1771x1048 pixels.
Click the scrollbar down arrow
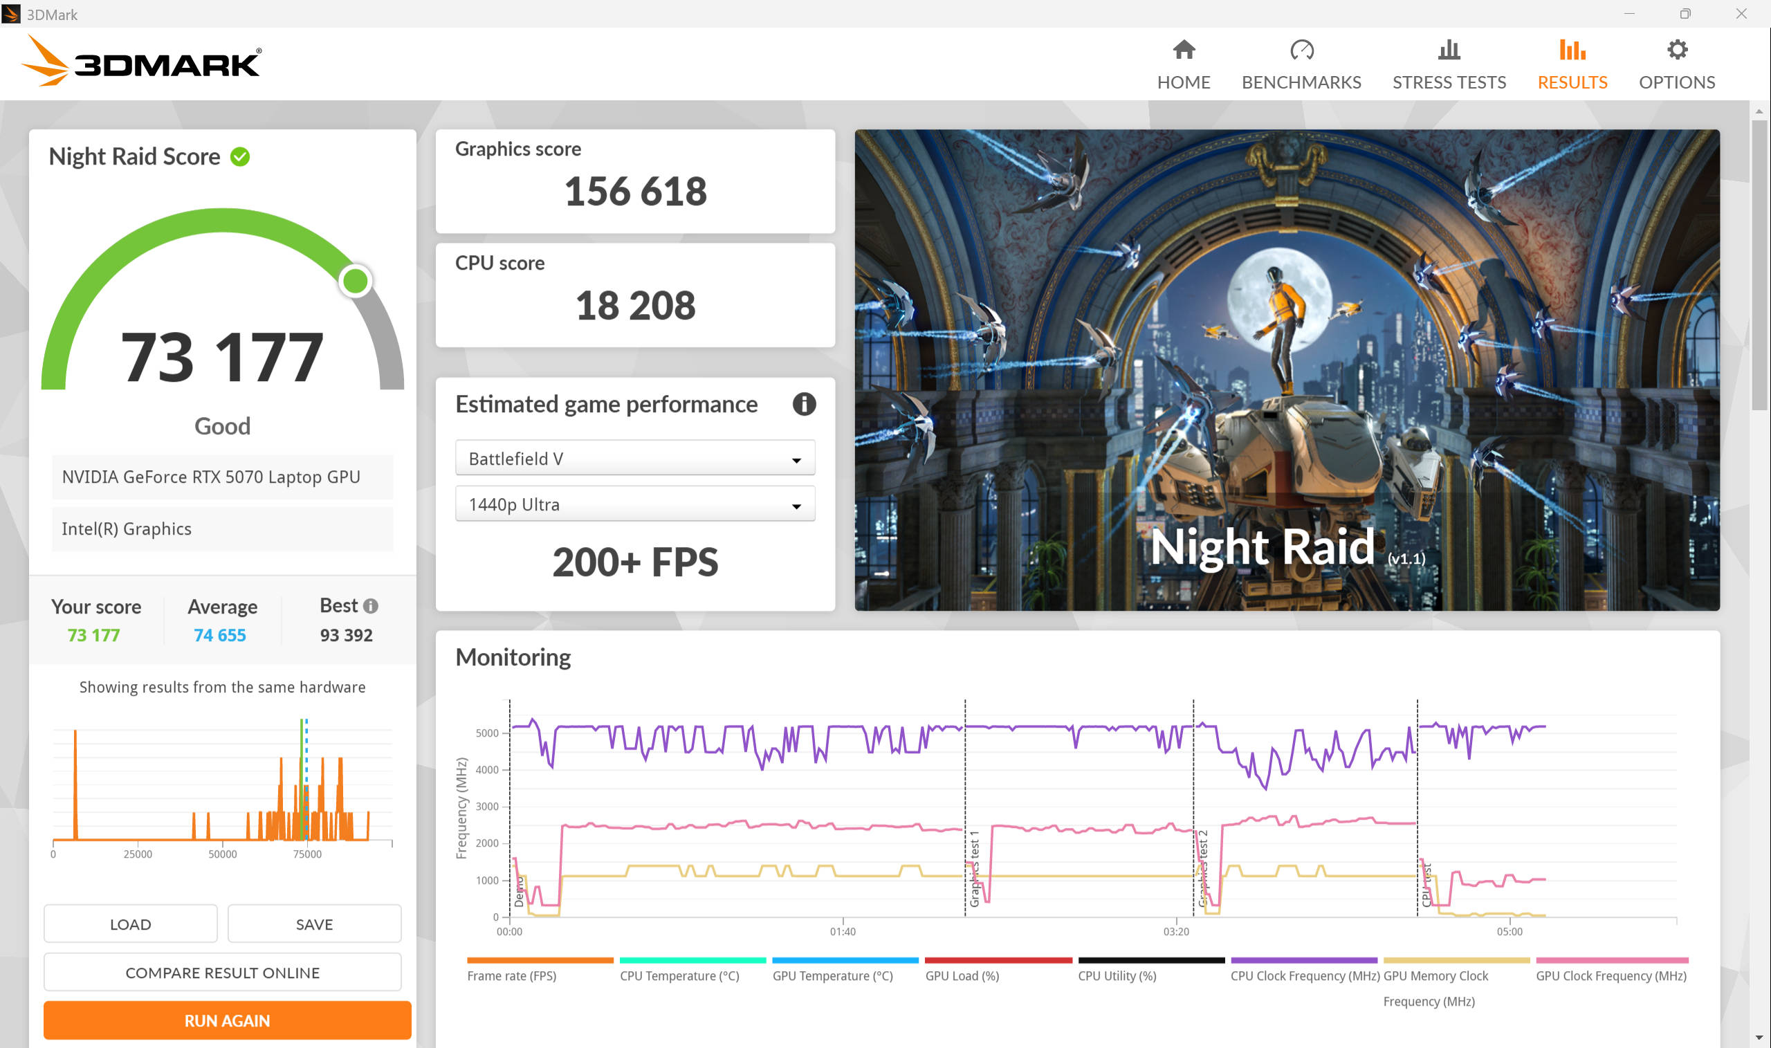click(1759, 1038)
